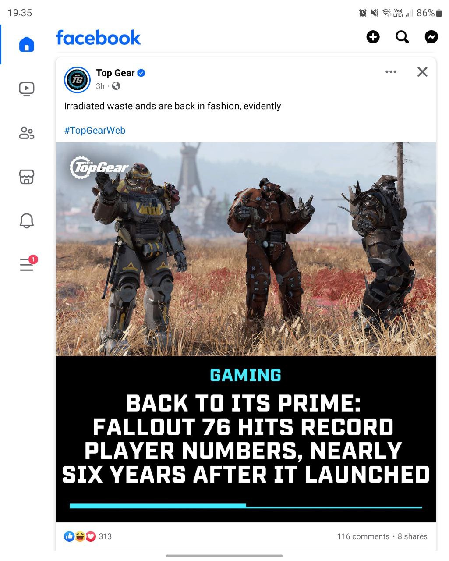This screenshot has width=449, height=561.
Task: Open Messenger chats
Action: coord(431,37)
